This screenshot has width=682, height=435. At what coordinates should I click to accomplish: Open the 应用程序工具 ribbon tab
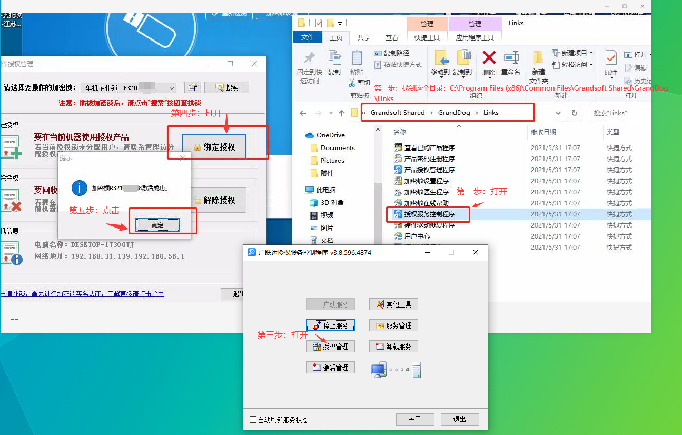(475, 37)
